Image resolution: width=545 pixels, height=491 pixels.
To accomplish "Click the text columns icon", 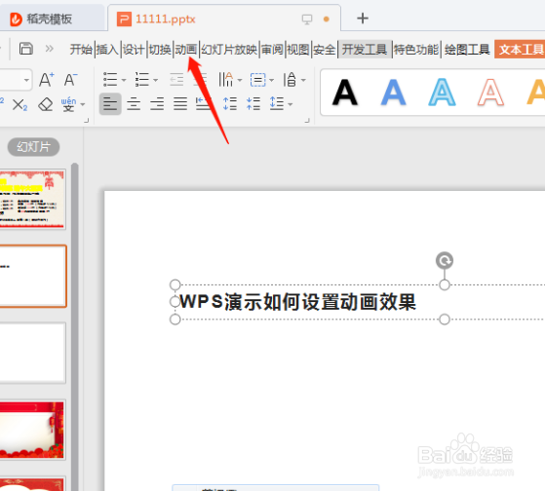I will [226, 80].
